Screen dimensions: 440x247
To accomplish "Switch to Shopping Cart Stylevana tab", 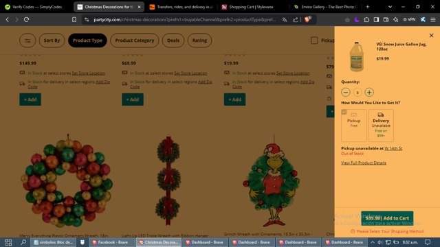I will tap(251, 7).
